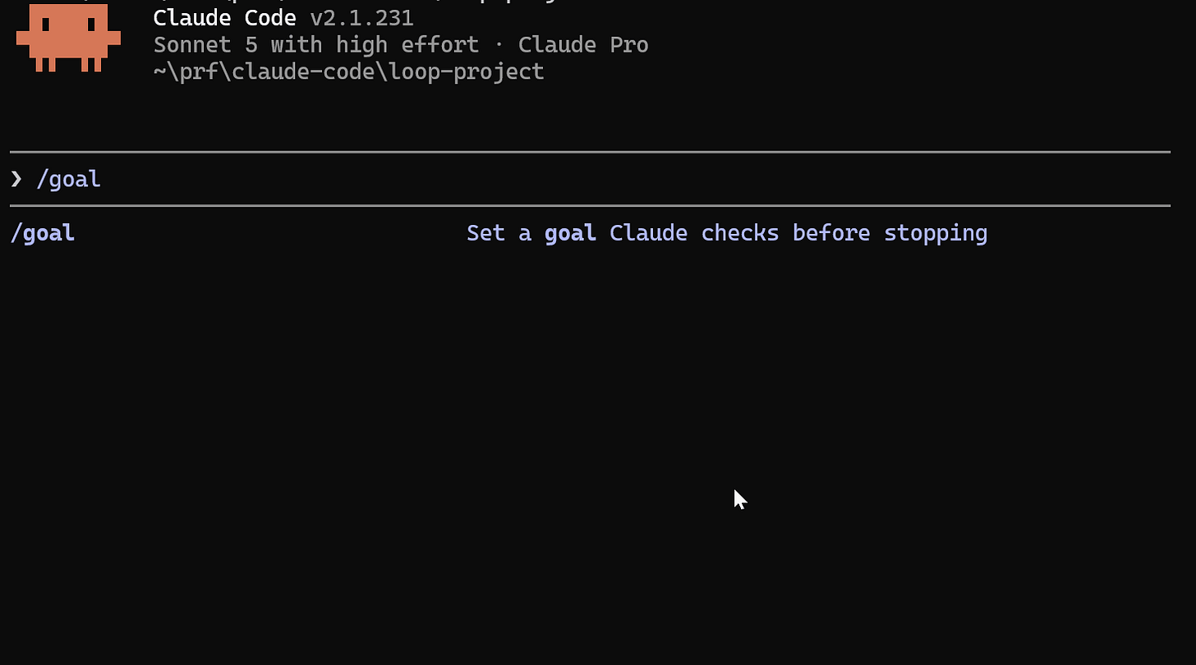Click the working directory path ~\prf\claude-code\loop-project

349,71
